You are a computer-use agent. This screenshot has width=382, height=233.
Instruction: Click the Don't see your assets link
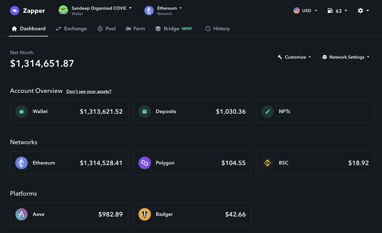pos(88,91)
